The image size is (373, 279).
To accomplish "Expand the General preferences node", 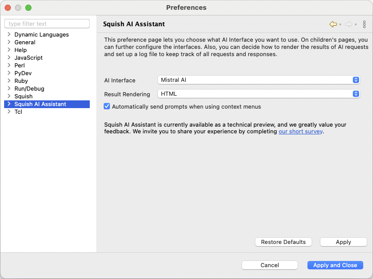I will point(9,42).
